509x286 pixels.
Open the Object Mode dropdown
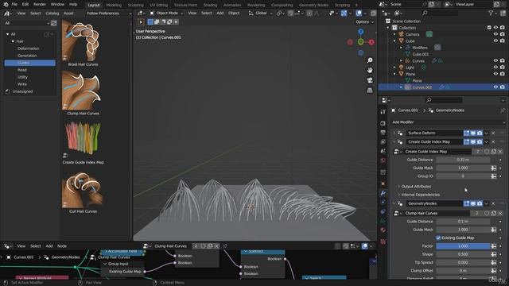pos(166,14)
